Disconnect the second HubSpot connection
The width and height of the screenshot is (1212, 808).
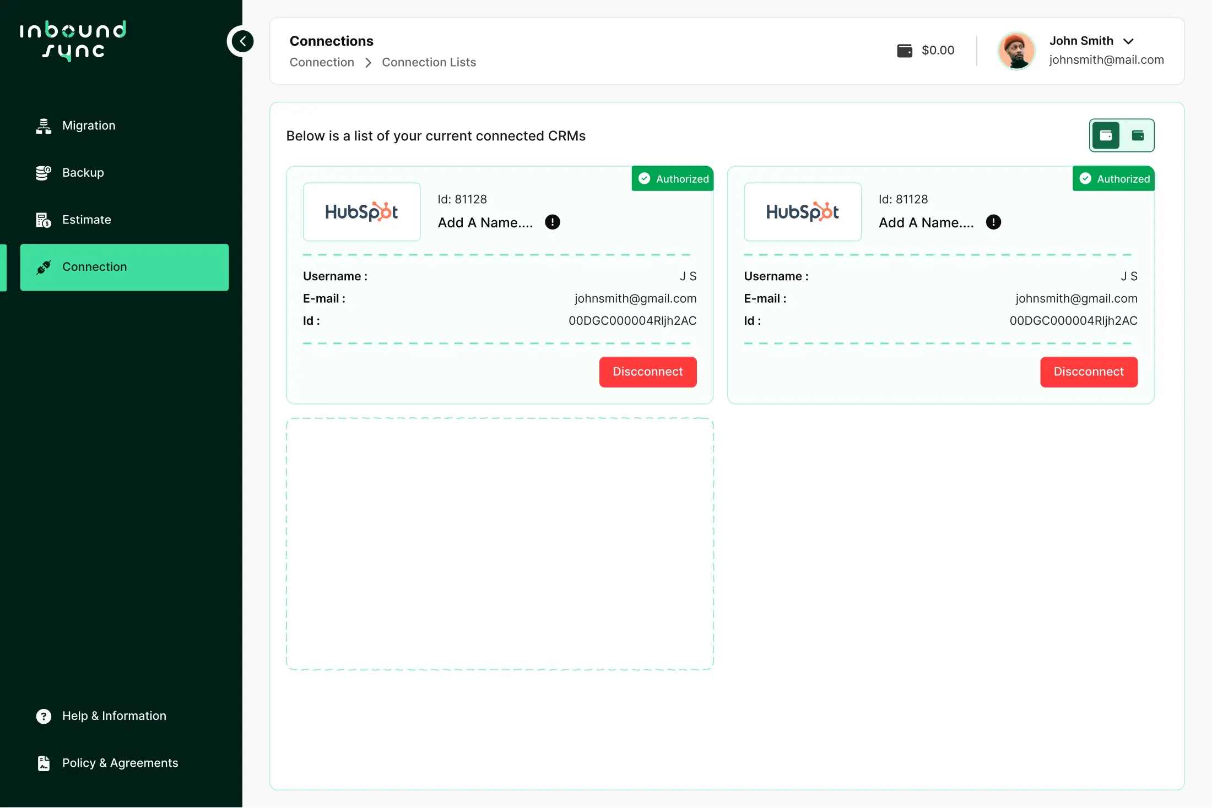click(1088, 372)
